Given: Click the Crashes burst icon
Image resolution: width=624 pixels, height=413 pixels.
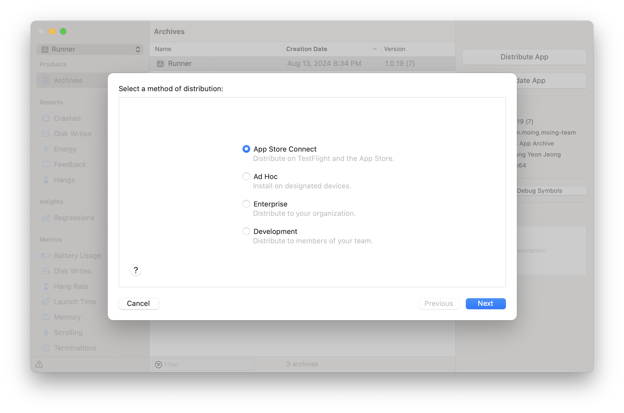Looking at the screenshot, I should (x=46, y=118).
